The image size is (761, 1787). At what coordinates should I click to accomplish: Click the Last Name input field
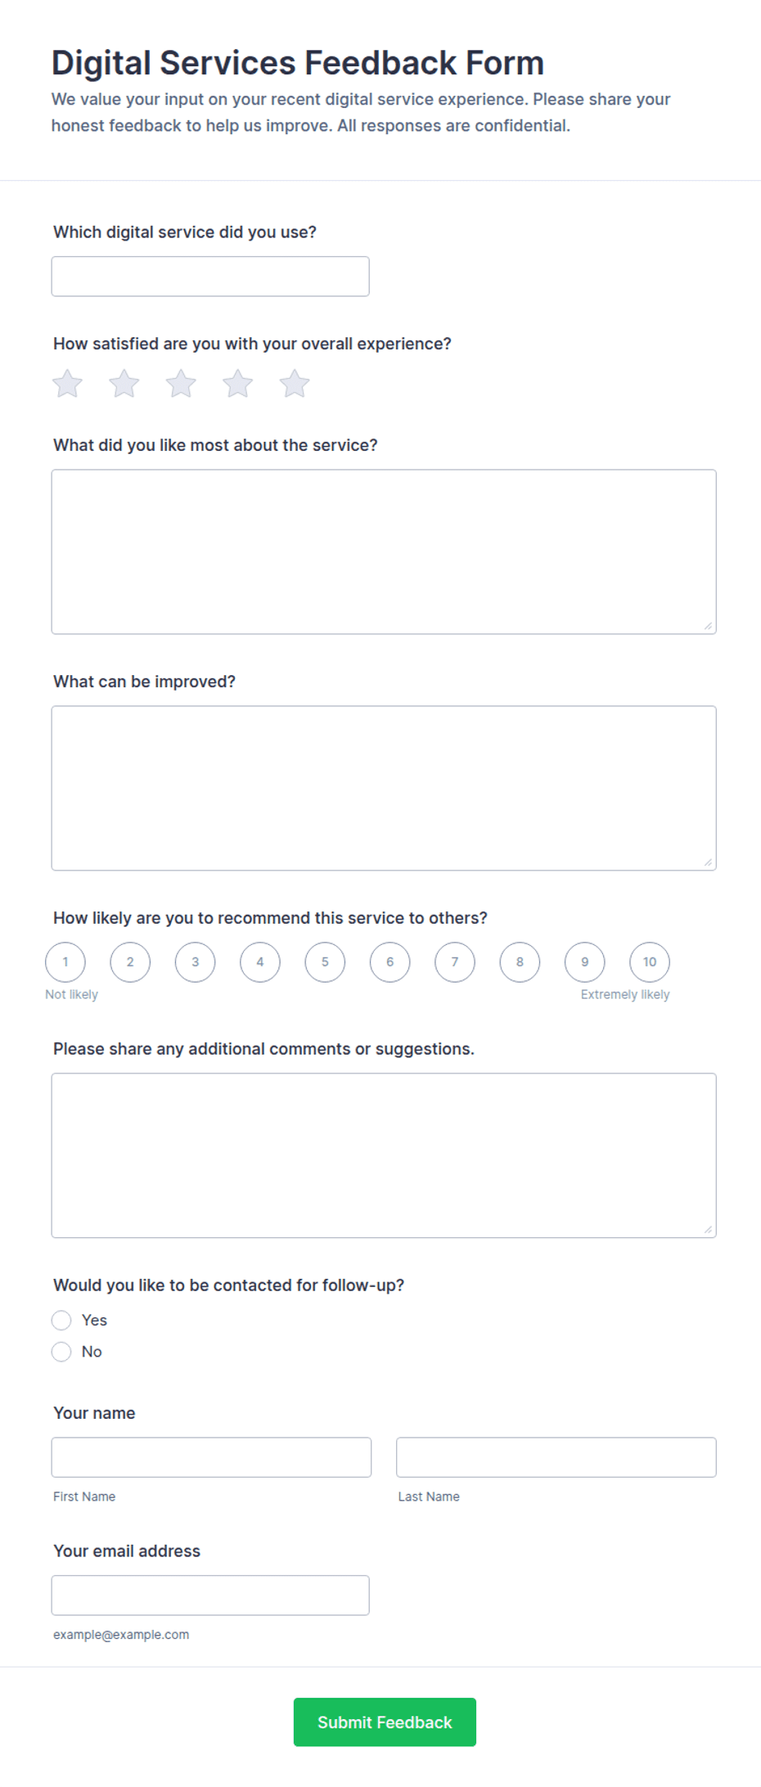coord(556,1457)
